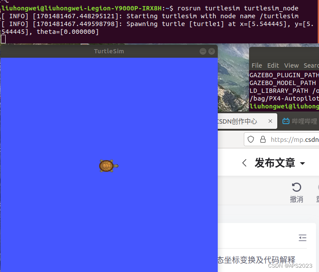Viewport: 319px width, 272px height.
Task: Click the green liuhong prompt in background terminal
Action: pos(284,106)
